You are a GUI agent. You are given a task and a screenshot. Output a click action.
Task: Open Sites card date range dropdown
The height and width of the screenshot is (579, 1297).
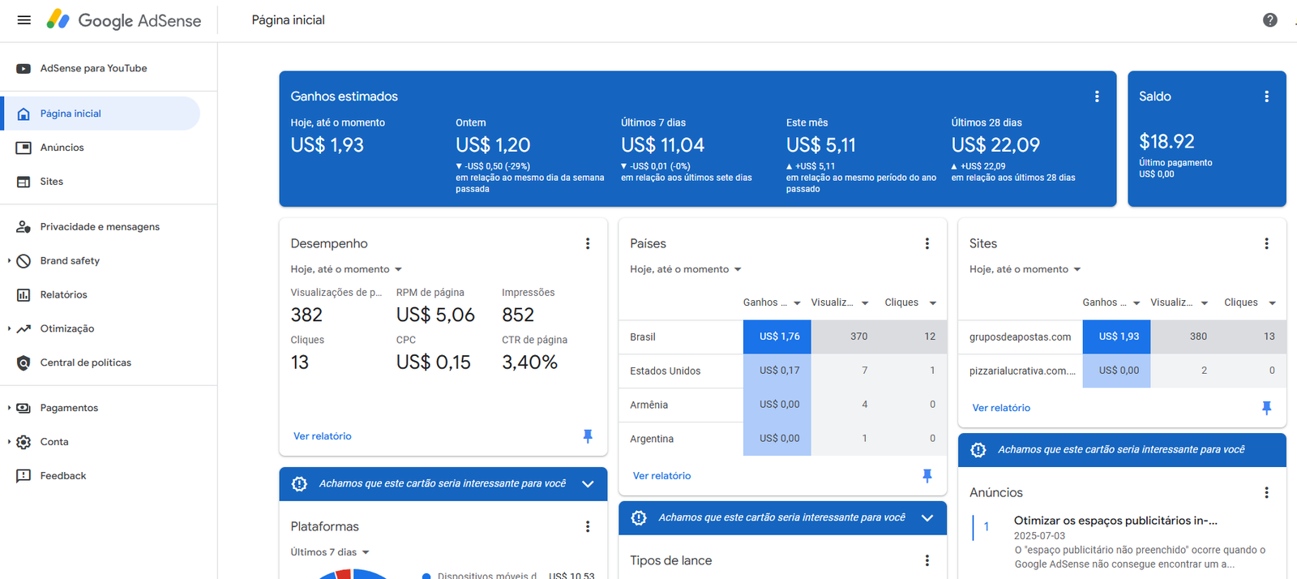click(x=1025, y=269)
